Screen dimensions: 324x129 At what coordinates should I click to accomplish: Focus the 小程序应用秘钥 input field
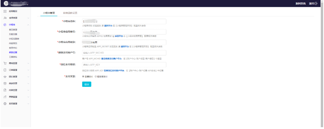coord(124,42)
